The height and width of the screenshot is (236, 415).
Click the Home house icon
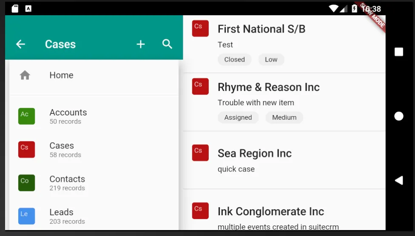tap(25, 75)
